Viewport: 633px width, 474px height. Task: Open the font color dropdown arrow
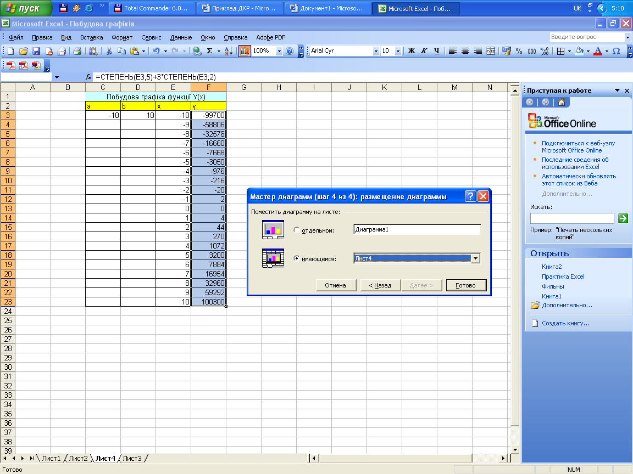coord(607,51)
